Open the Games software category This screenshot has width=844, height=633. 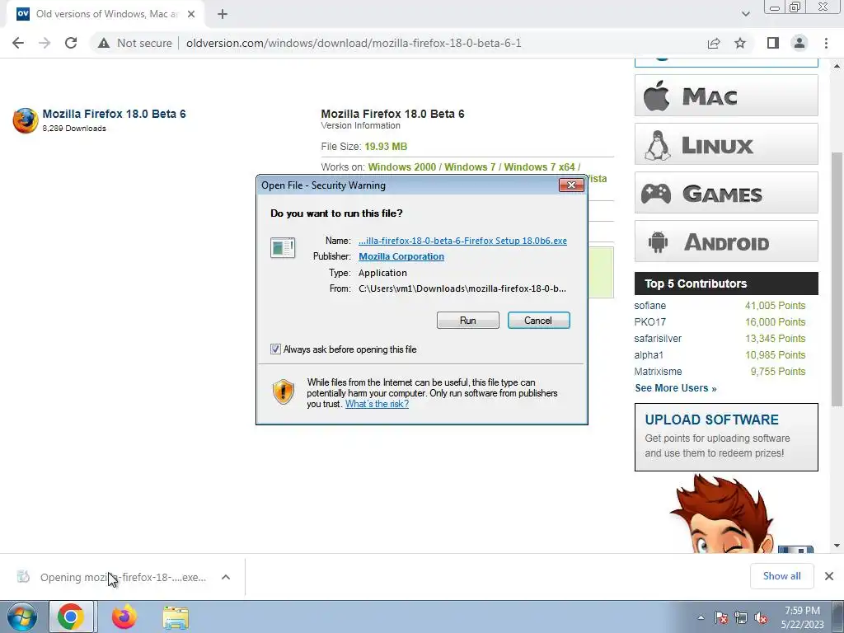[726, 193]
